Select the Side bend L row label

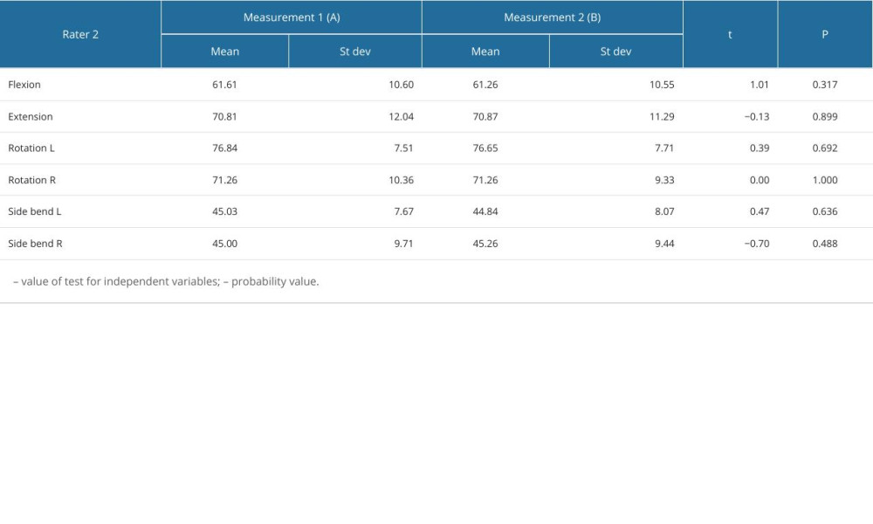tap(35, 211)
